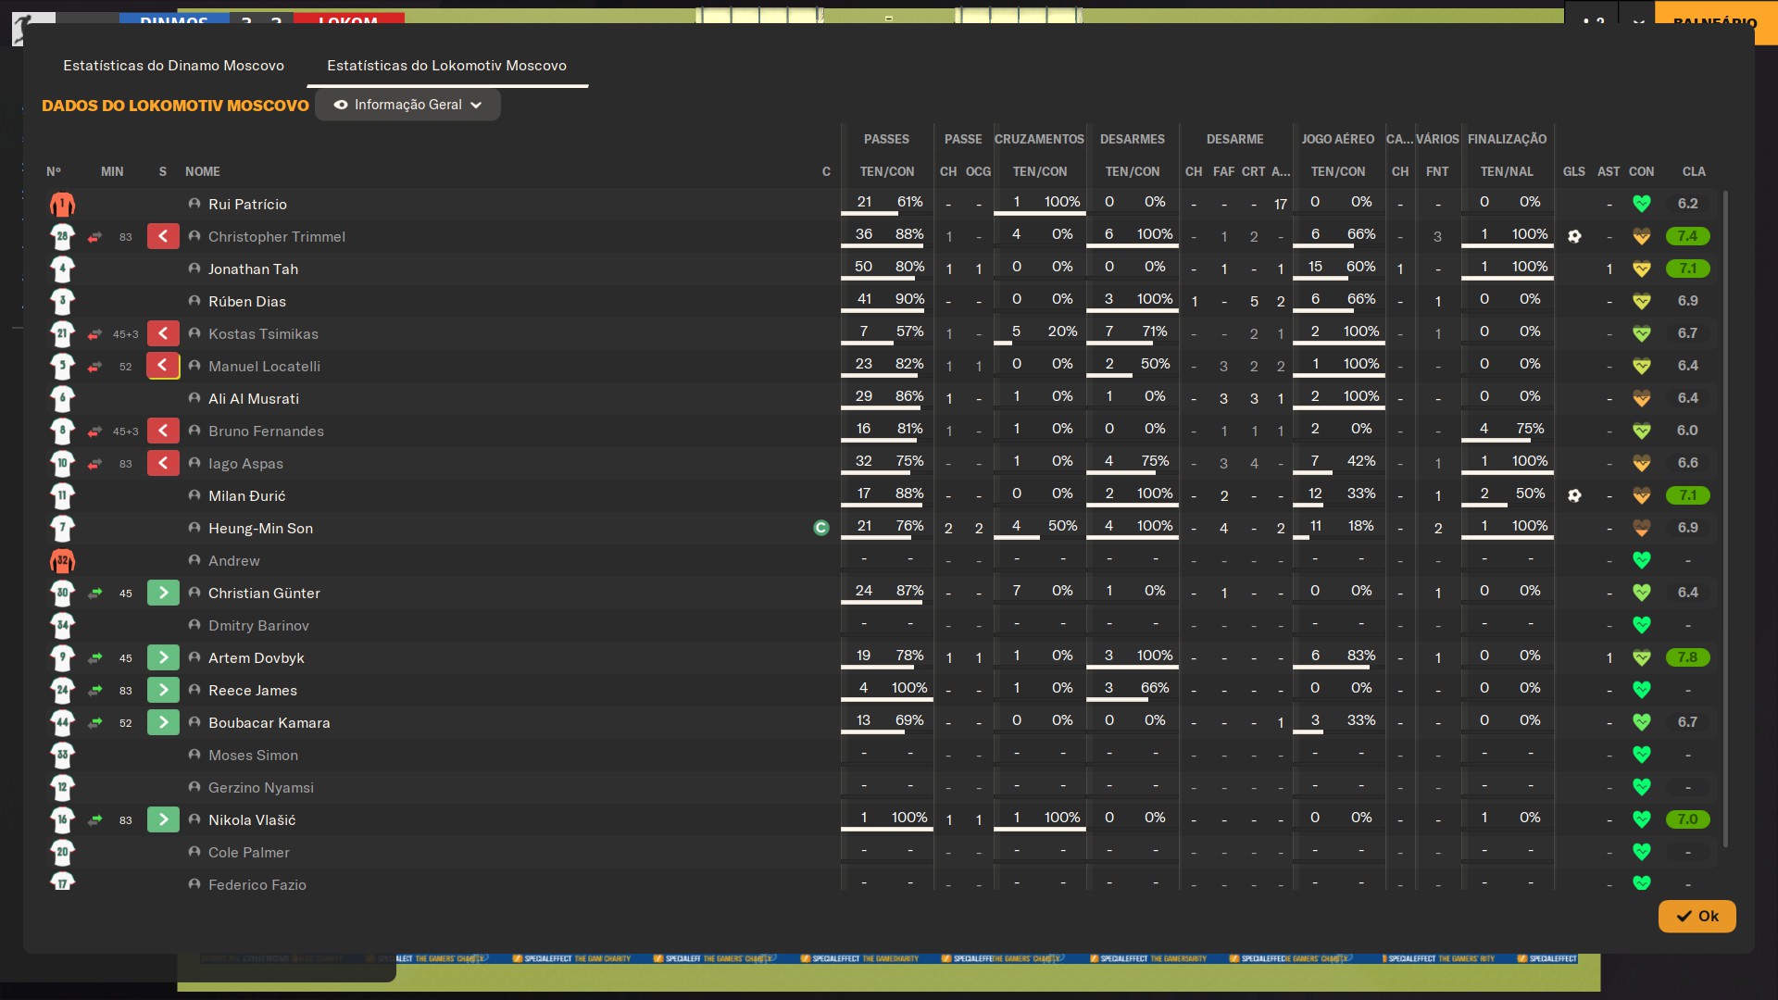Viewport: 1778px width, 1000px height.
Task: Open the Informação Geral view dropdown
Action: [407, 105]
